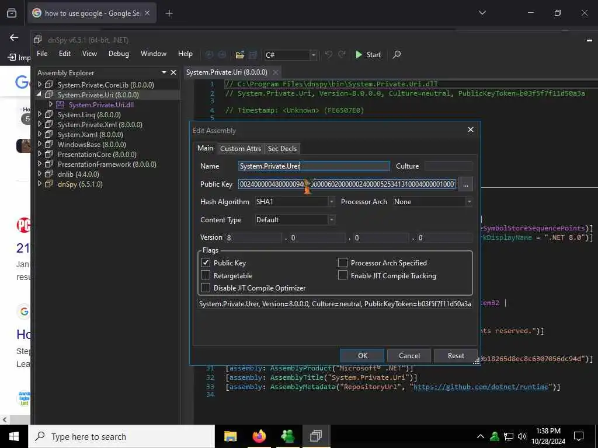The image size is (598, 448).
Task: Click the Name input field
Action: 314,166
